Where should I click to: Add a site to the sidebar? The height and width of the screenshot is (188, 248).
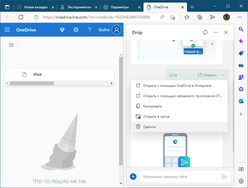pos(241,114)
